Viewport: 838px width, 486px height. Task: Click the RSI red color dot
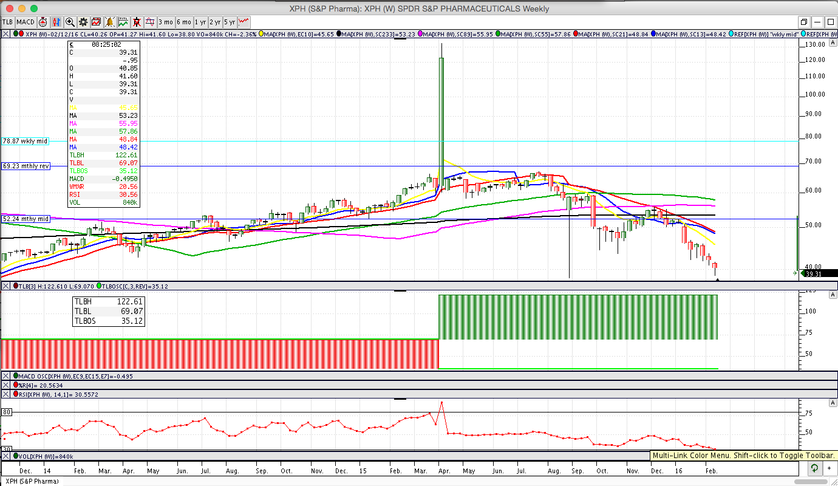[x=16, y=394]
